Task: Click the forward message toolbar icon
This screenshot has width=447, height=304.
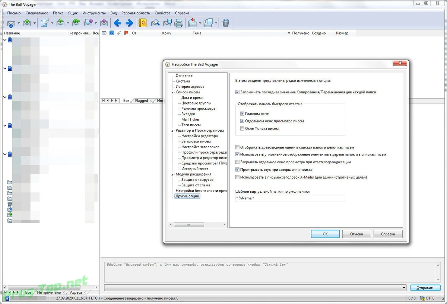Action: pos(89,23)
